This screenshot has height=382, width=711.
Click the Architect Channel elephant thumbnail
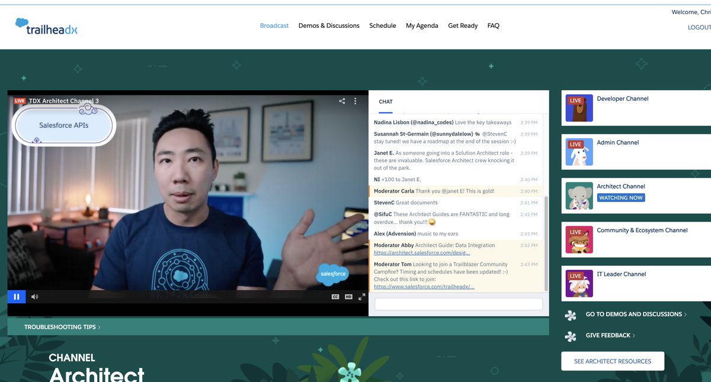(x=579, y=195)
